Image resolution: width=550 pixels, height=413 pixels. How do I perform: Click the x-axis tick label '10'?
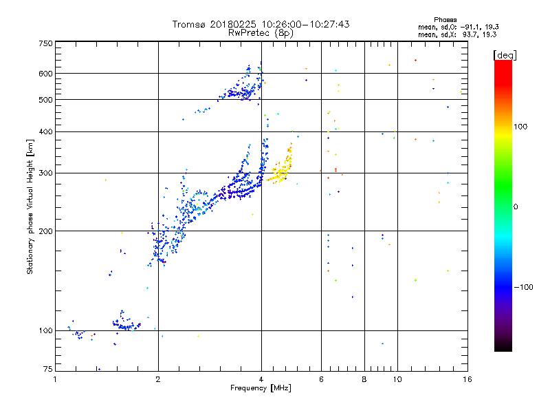[397, 379]
